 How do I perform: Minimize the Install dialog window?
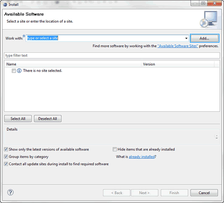coord(195,3)
